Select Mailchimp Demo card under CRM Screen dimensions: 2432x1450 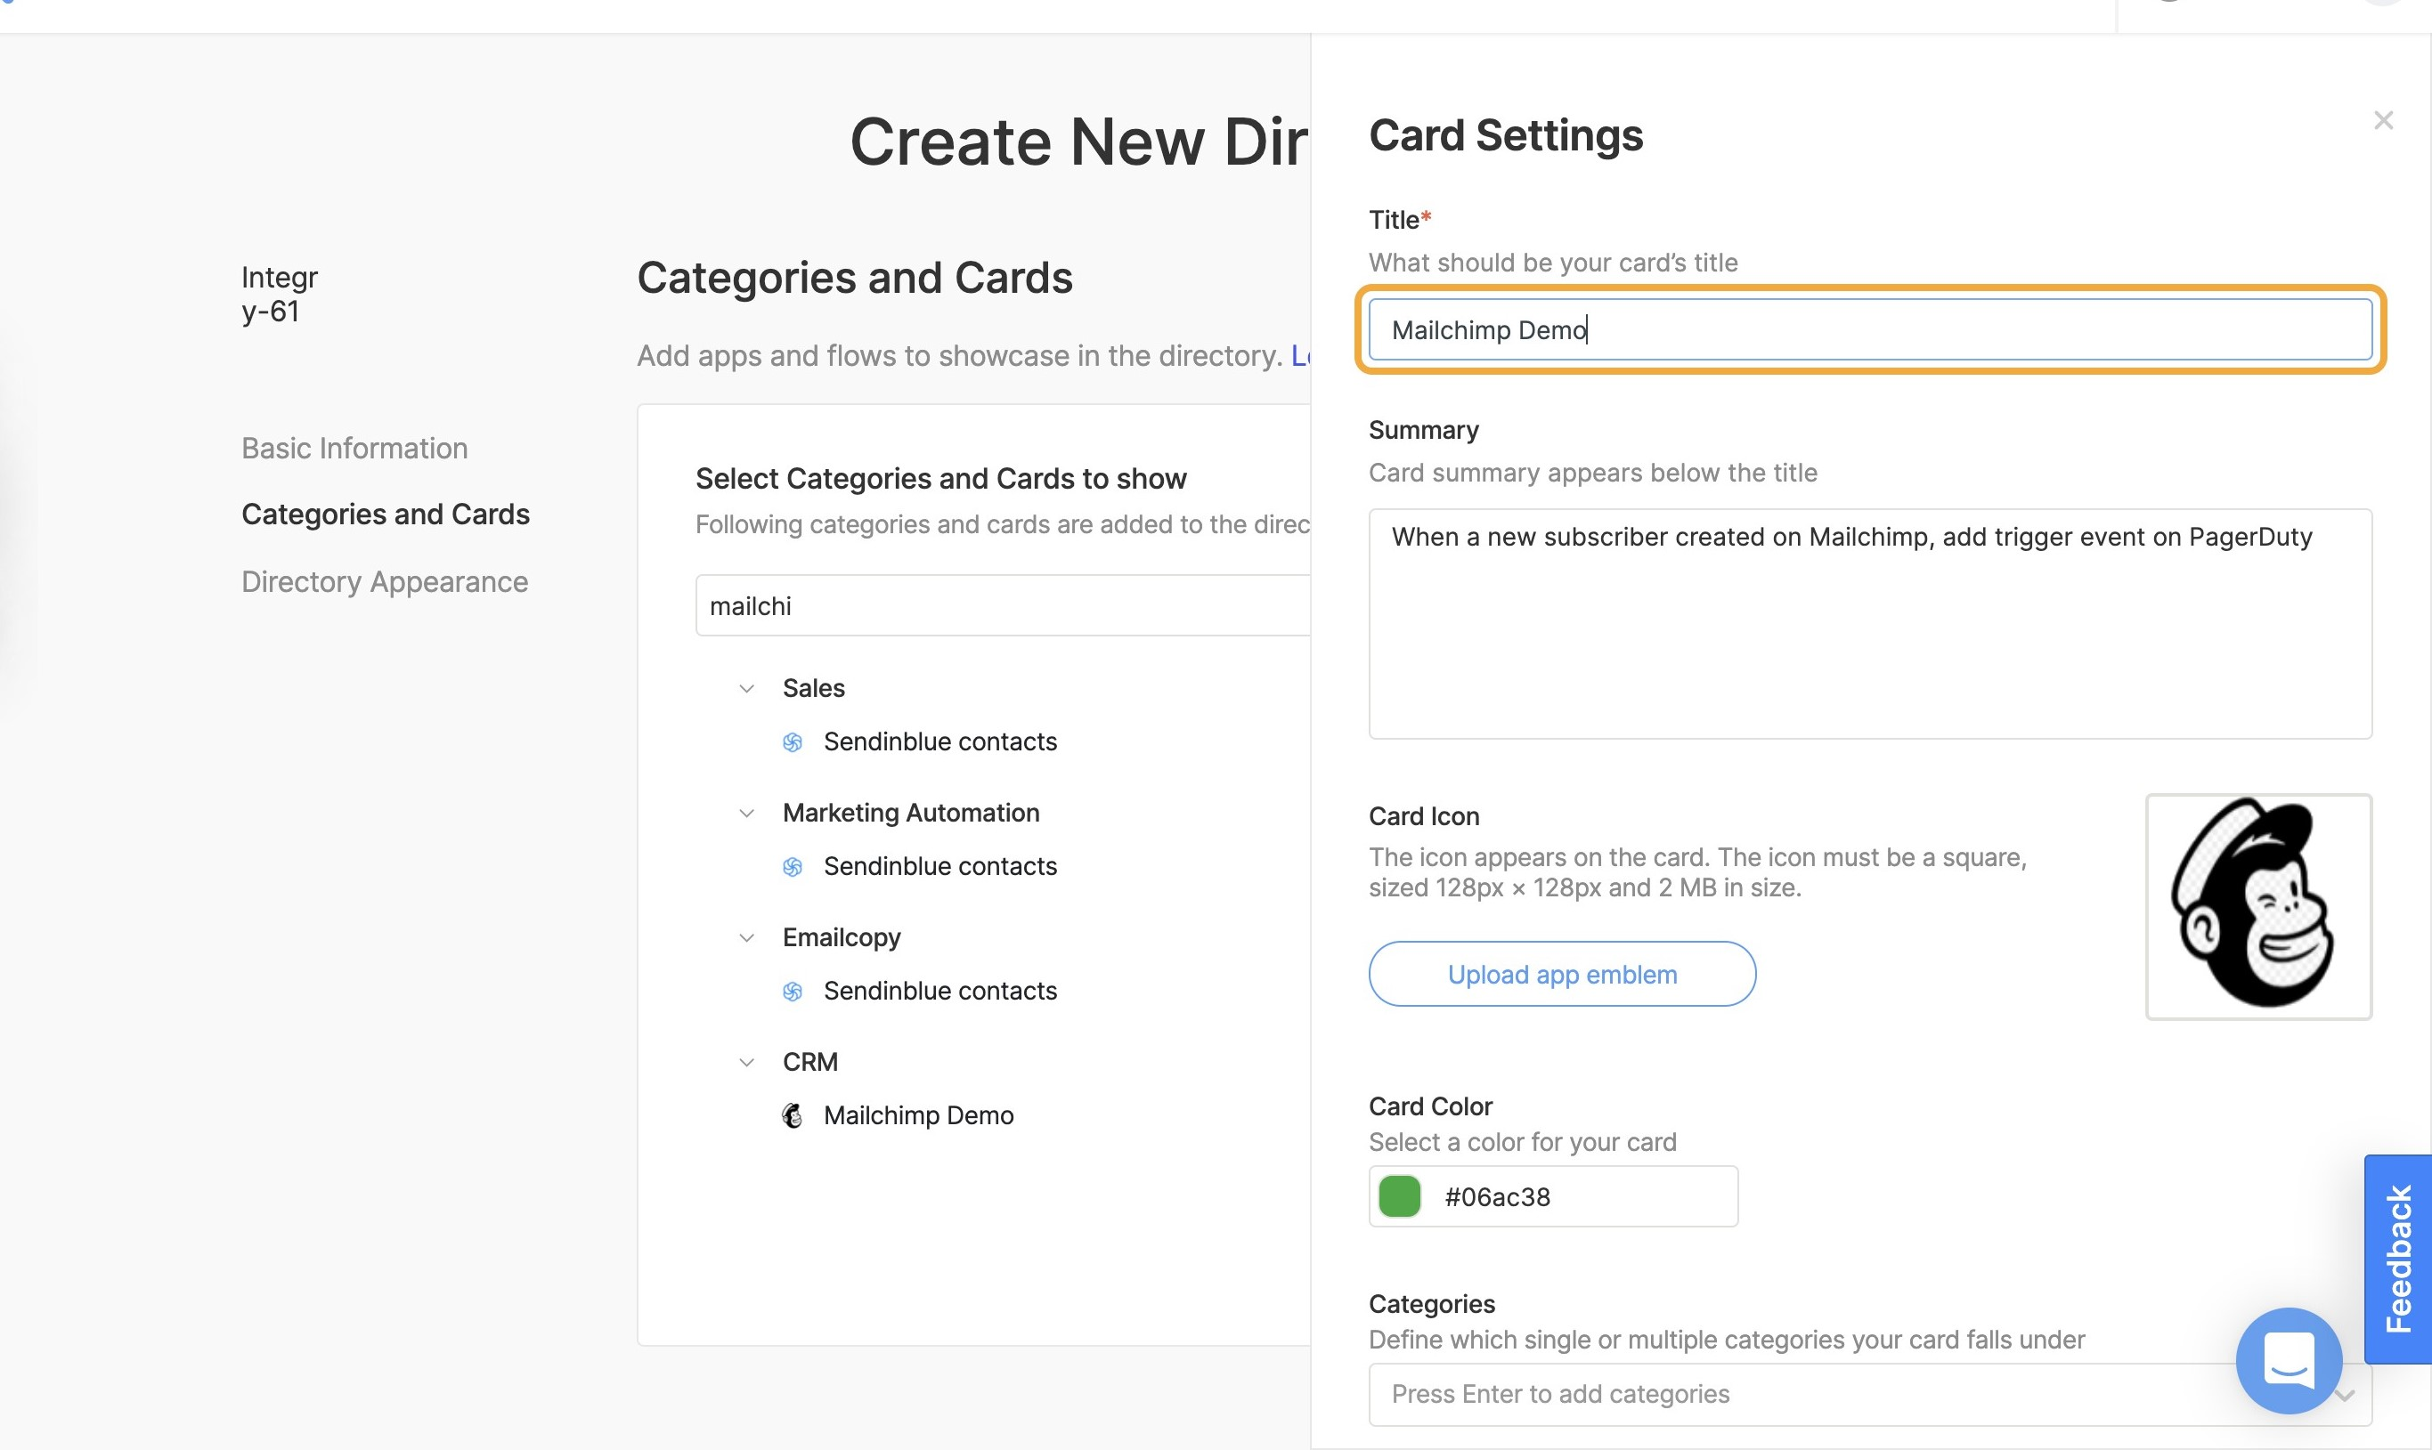point(918,1114)
